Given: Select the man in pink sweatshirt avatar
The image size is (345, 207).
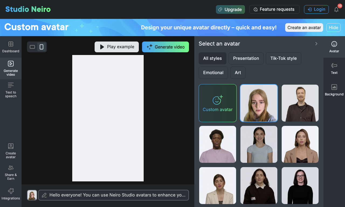Looking at the screenshot, I should [x=218, y=144].
